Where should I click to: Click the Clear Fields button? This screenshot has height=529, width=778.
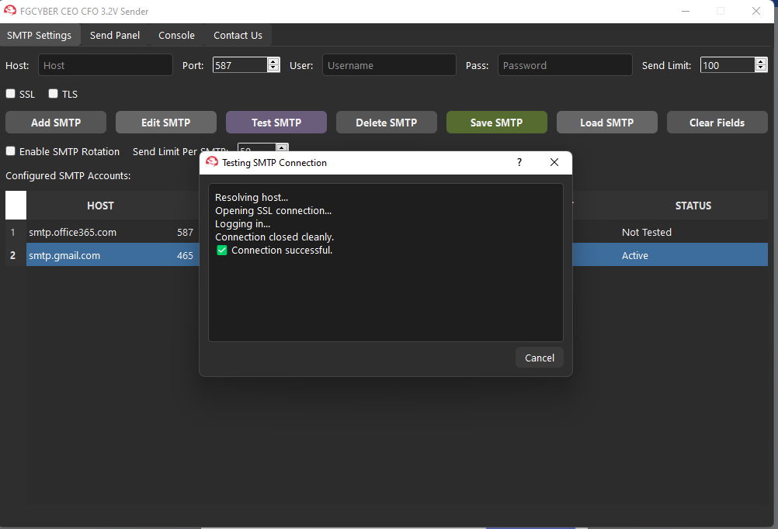(717, 123)
